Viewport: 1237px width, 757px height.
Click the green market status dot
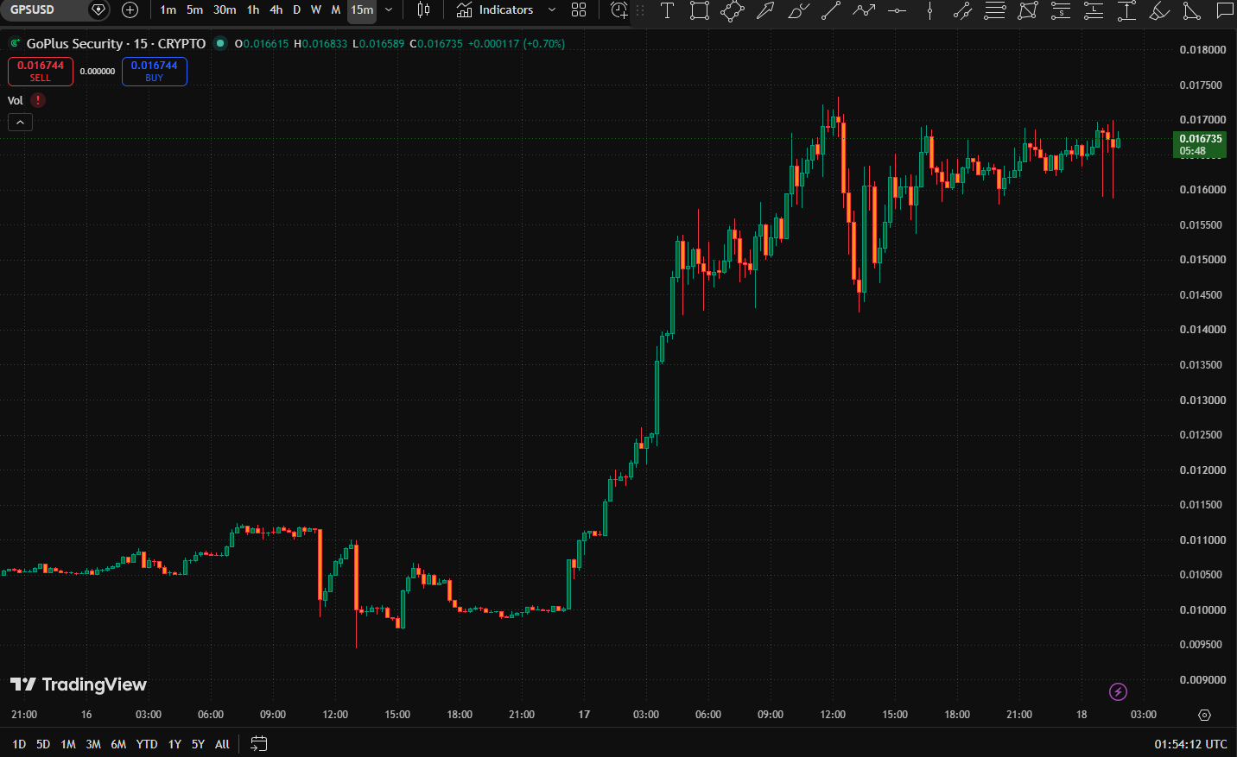(220, 43)
